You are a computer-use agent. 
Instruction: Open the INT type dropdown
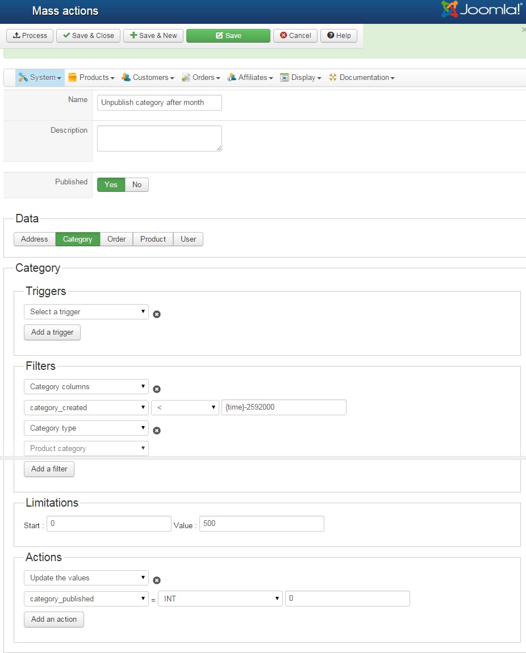(x=220, y=599)
